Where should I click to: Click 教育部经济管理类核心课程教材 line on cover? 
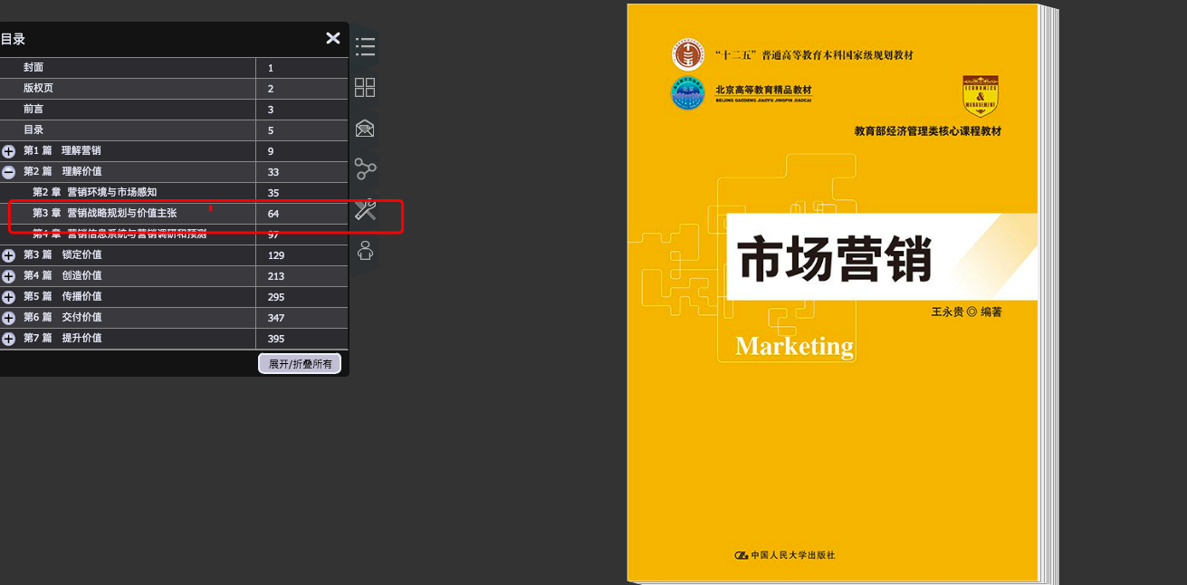928,131
